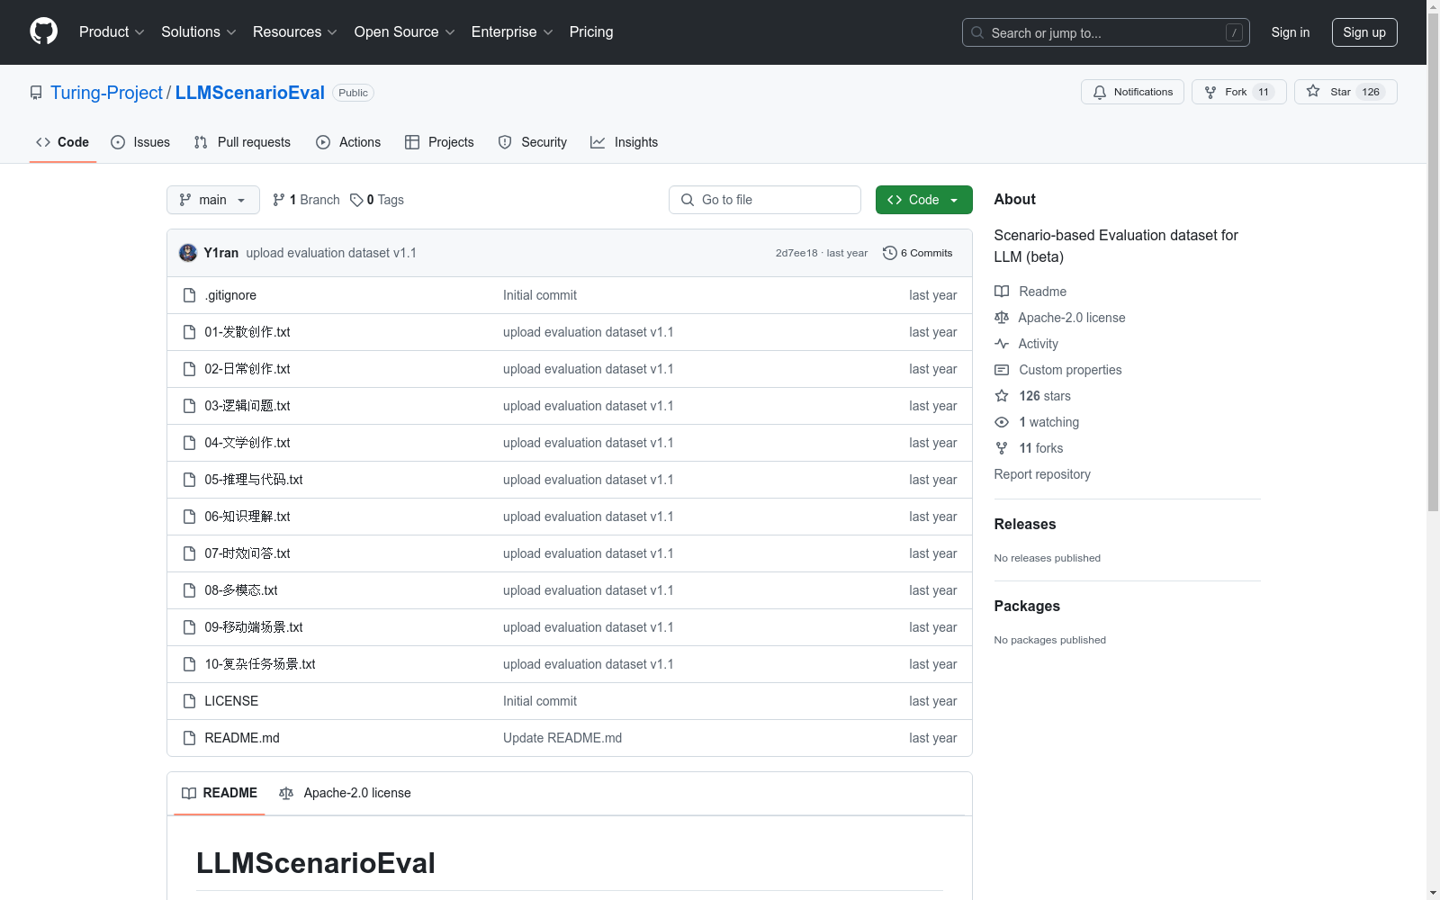Select the README tab
The width and height of the screenshot is (1440, 900).
[x=220, y=793]
